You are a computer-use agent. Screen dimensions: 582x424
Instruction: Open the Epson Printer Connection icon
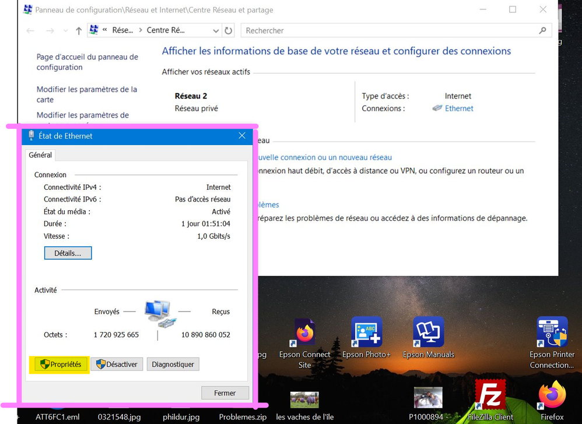coord(552,334)
